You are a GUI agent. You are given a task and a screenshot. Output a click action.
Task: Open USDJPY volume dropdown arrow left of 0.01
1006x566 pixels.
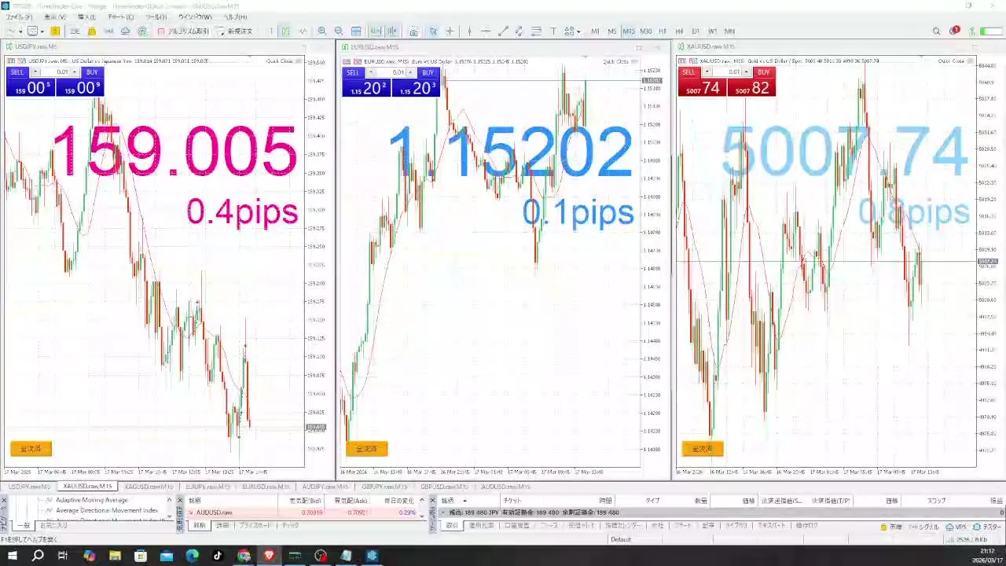click(35, 72)
